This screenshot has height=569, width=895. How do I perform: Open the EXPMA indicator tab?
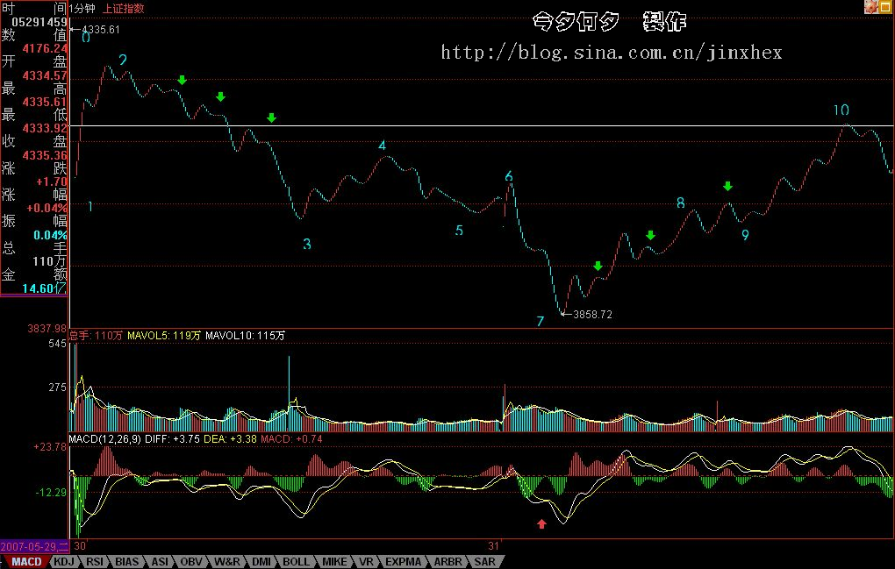(x=403, y=561)
